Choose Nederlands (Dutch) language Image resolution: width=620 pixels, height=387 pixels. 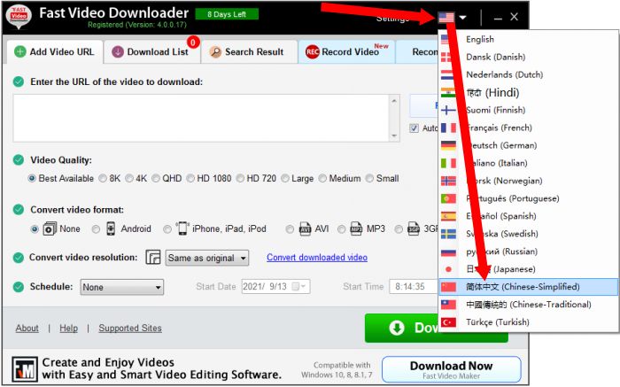click(528, 74)
